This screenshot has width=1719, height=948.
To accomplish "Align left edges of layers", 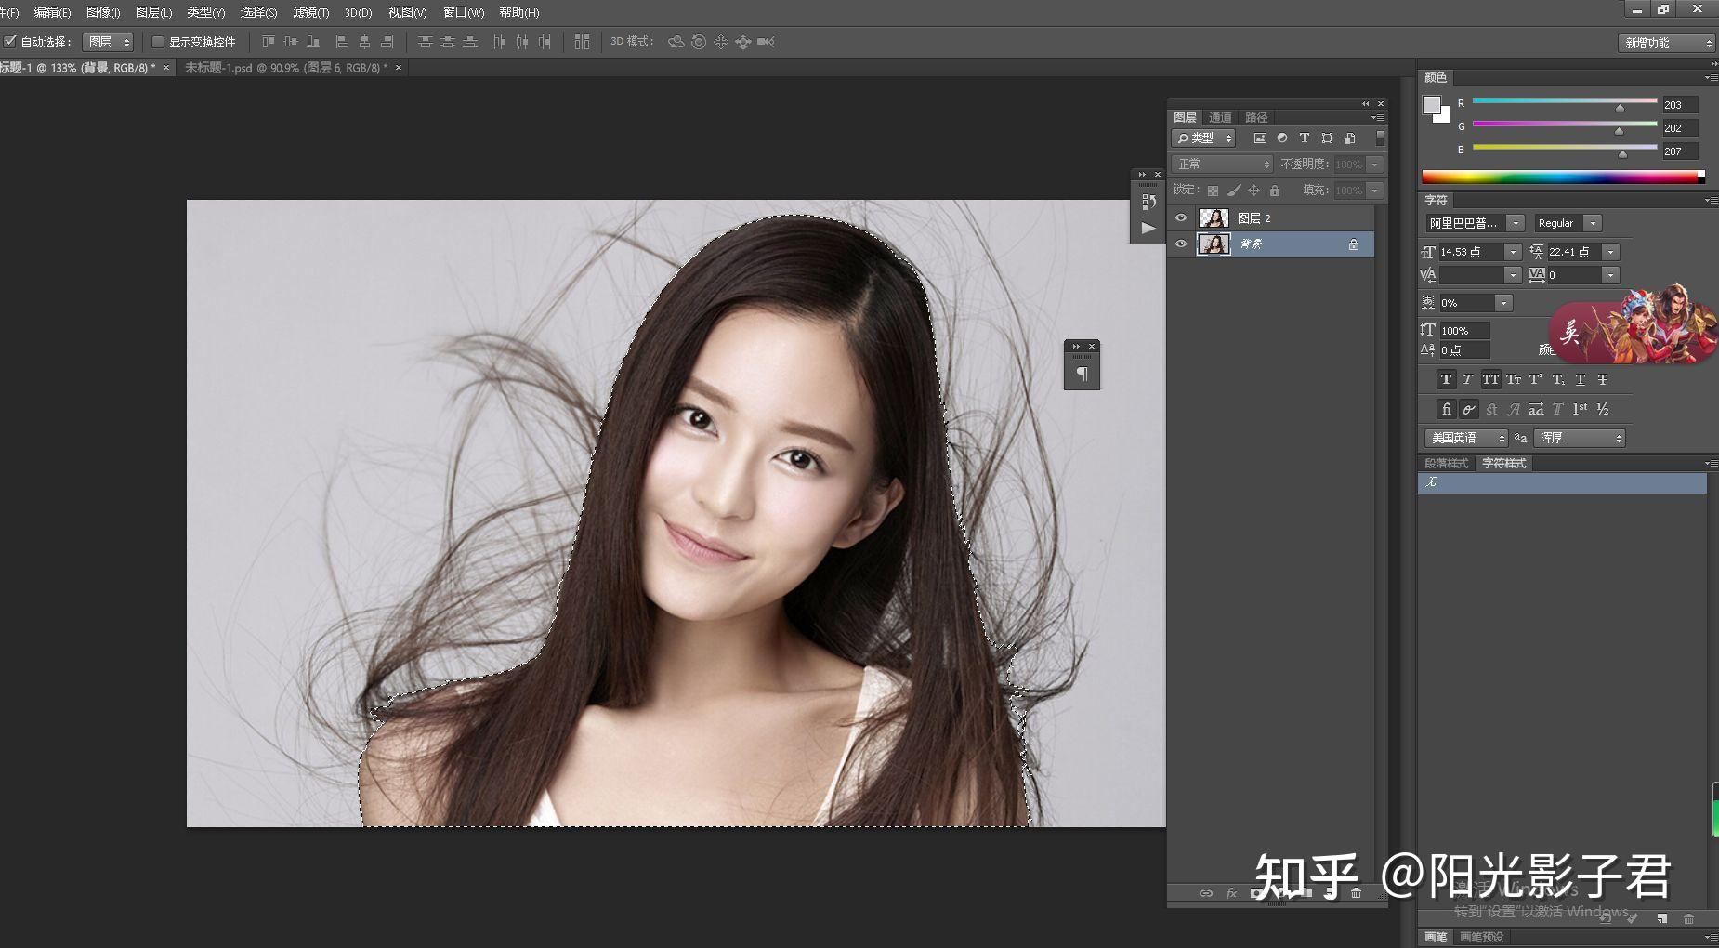I will (342, 42).
